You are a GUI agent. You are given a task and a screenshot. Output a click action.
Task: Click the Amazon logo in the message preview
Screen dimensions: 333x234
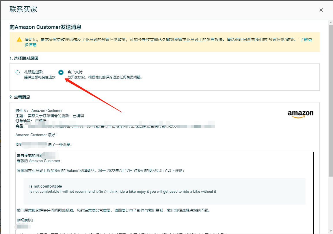300,114
